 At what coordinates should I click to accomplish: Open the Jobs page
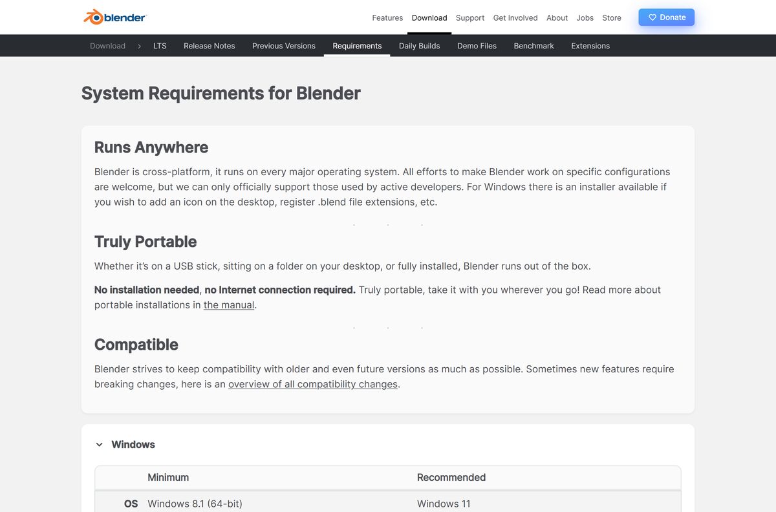click(x=585, y=17)
